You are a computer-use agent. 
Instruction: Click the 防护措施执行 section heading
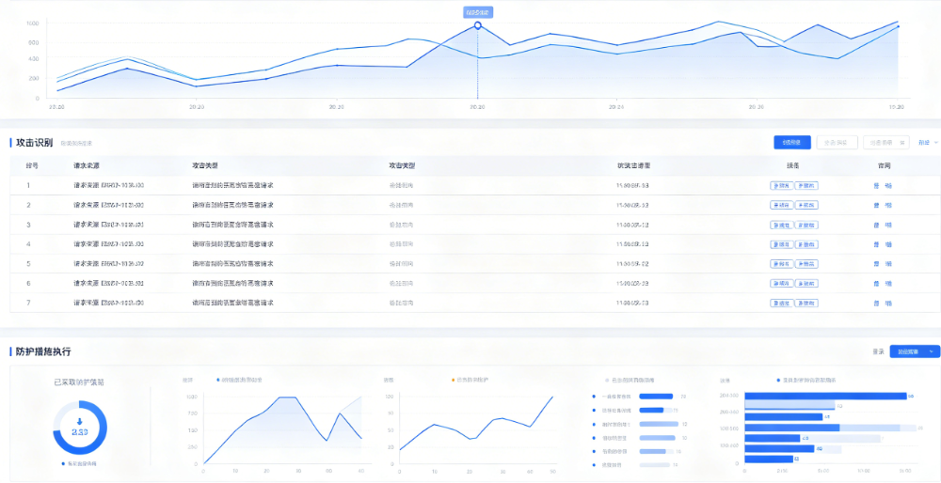tap(44, 351)
